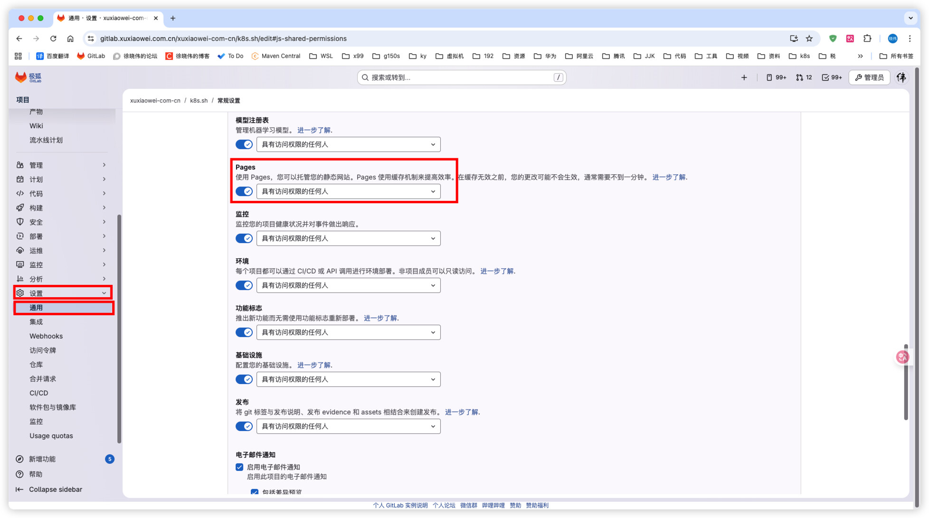
Task: Open the Pages access level dropdown
Action: click(348, 191)
